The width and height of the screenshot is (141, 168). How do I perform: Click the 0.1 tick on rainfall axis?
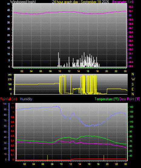pos(12,155)
